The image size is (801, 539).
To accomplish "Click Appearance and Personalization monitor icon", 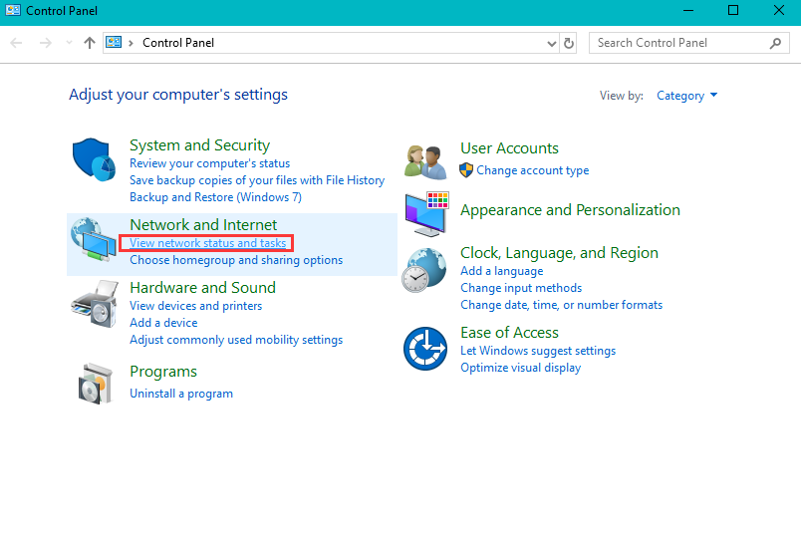I will (426, 214).
